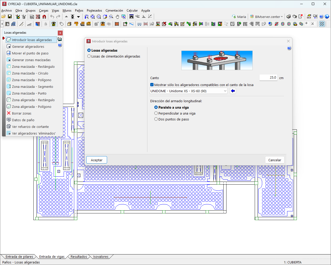Screen dimensions: 331x265
Task: Uncheck 'Mostrar sólo los aligeradores compatibles'
Action: (152, 85)
